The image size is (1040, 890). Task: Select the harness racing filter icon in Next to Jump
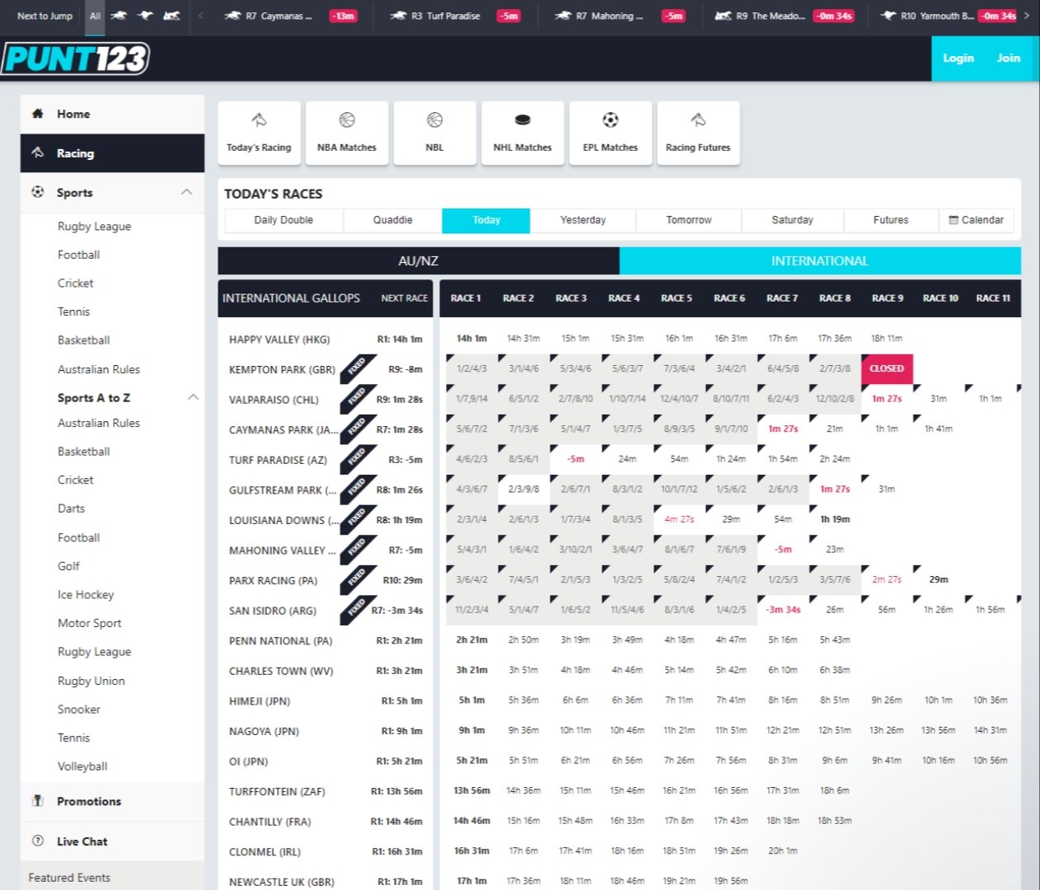(x=171, y=16)
